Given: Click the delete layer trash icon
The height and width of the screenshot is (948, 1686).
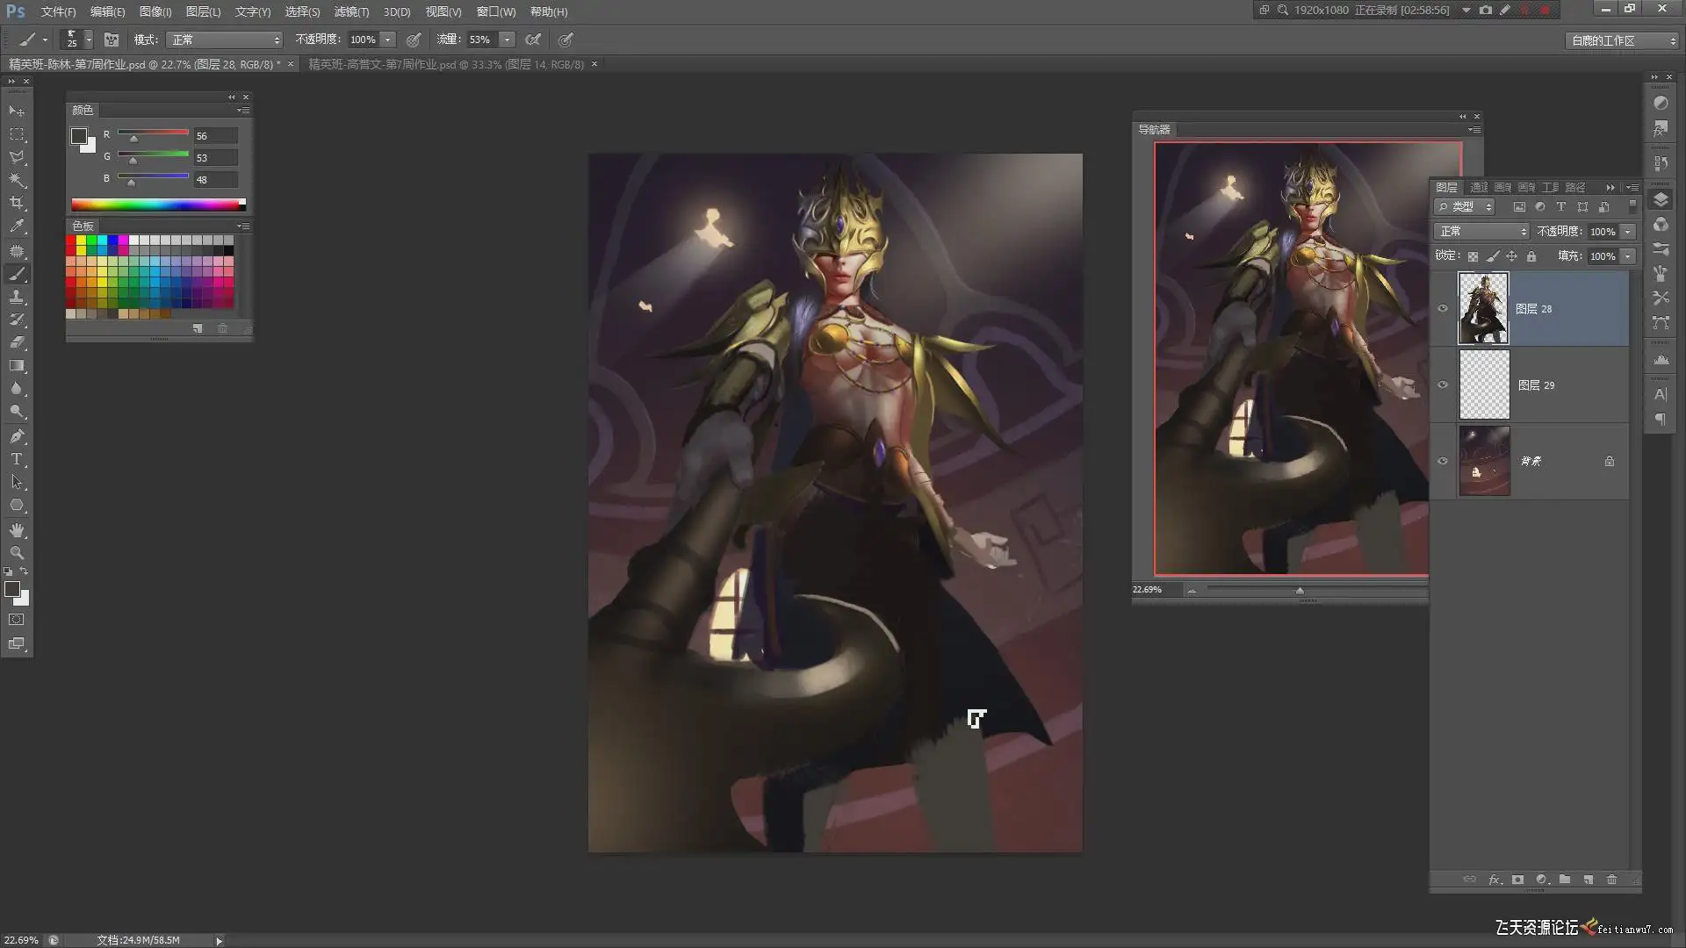Looking at the screenshot, I should coord(1611,880).
